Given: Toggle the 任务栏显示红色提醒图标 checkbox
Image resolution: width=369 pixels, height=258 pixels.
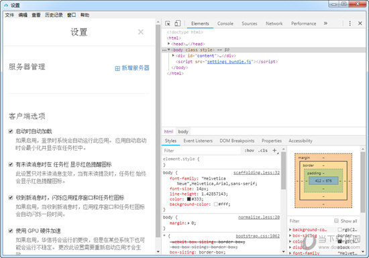Looking at the screenshot, I should [11, 164].
